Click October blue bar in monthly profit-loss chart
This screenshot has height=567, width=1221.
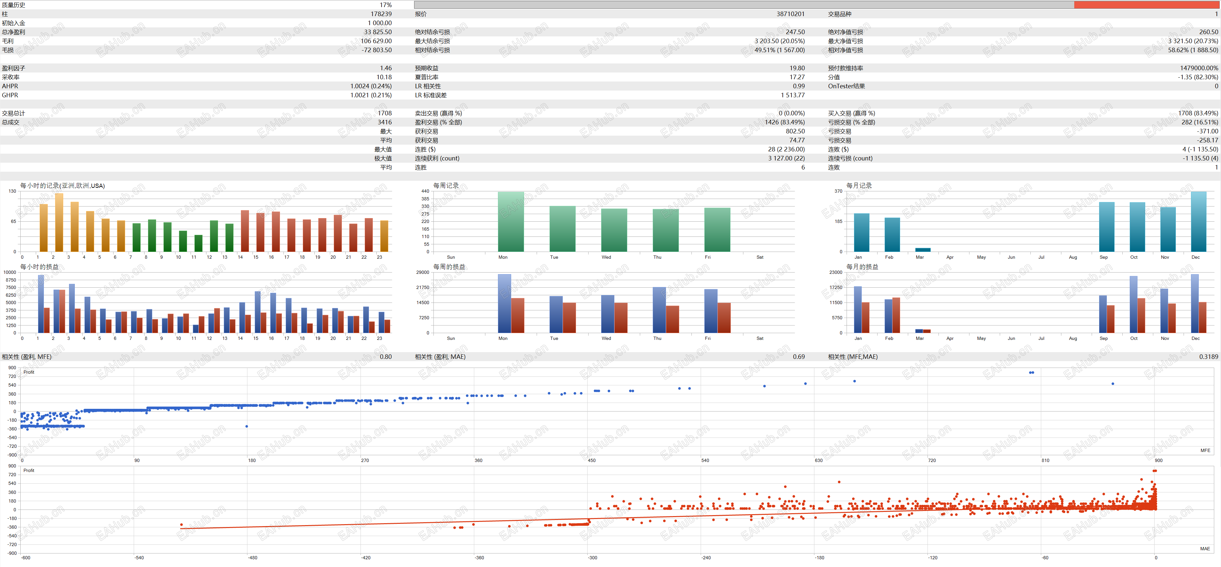[1133, 305]
